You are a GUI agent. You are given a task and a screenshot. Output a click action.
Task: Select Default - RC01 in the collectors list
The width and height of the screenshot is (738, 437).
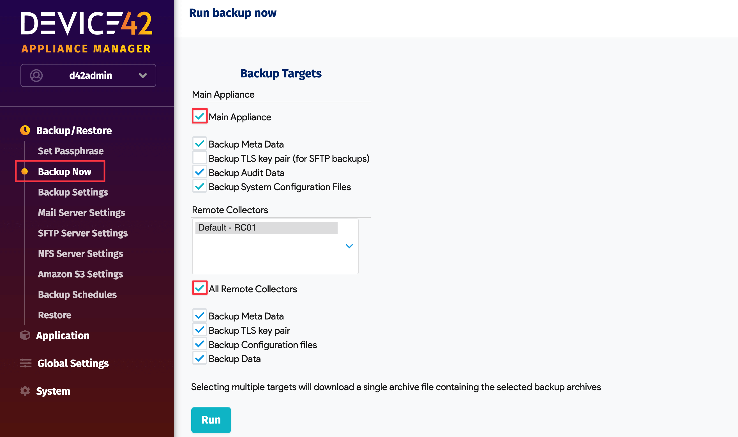coord(266,227)
